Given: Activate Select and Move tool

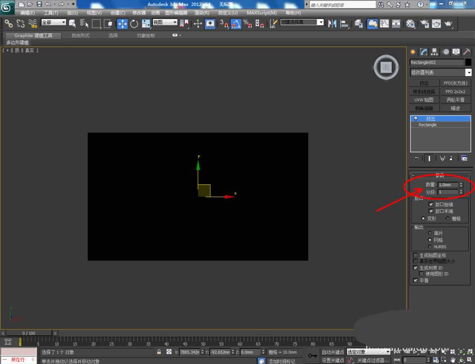Looking at the screenshot, I should coord(122,23).
